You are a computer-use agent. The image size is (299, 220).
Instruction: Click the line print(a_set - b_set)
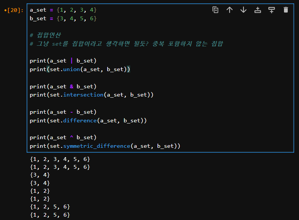tap(63, 112)
